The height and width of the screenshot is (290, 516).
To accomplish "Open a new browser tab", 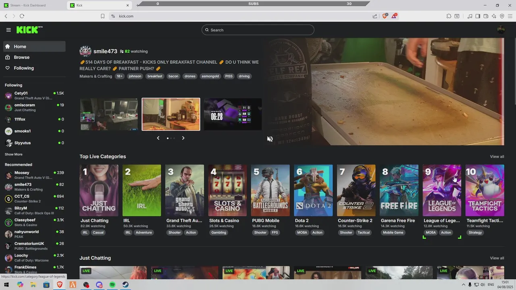I will (138, 5).
